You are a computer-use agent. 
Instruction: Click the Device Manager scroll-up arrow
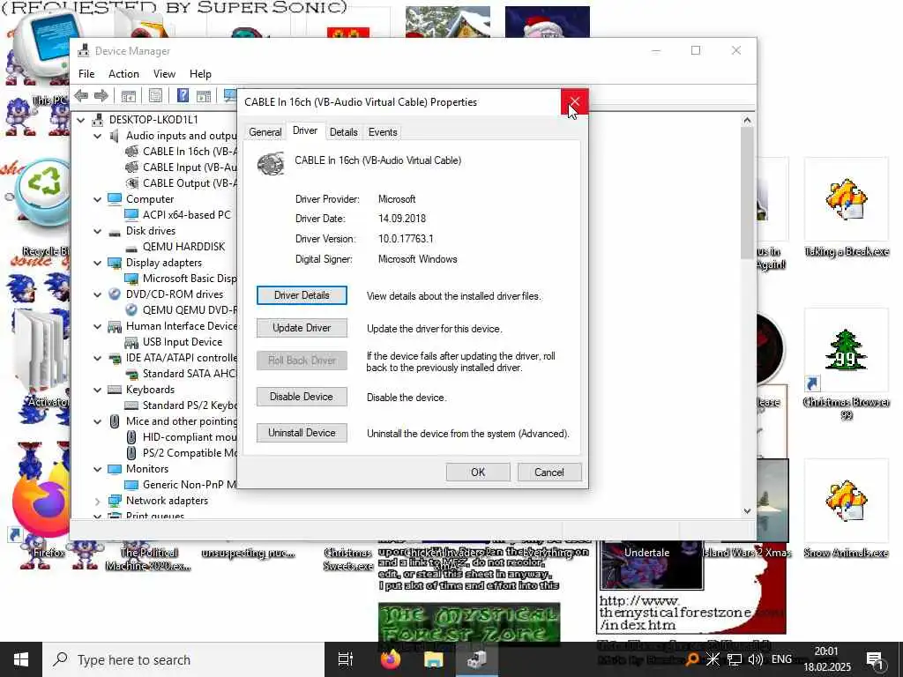747,120
